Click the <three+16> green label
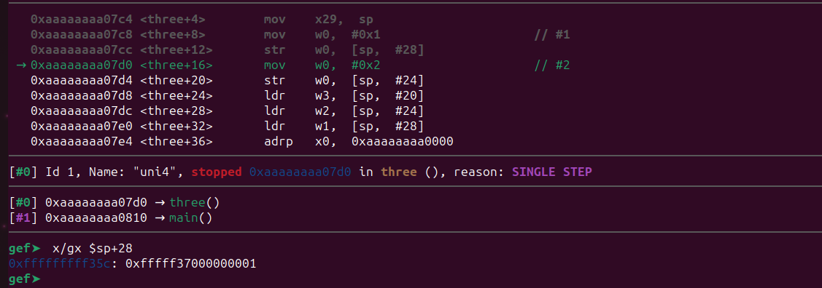 tap(177, 65)
